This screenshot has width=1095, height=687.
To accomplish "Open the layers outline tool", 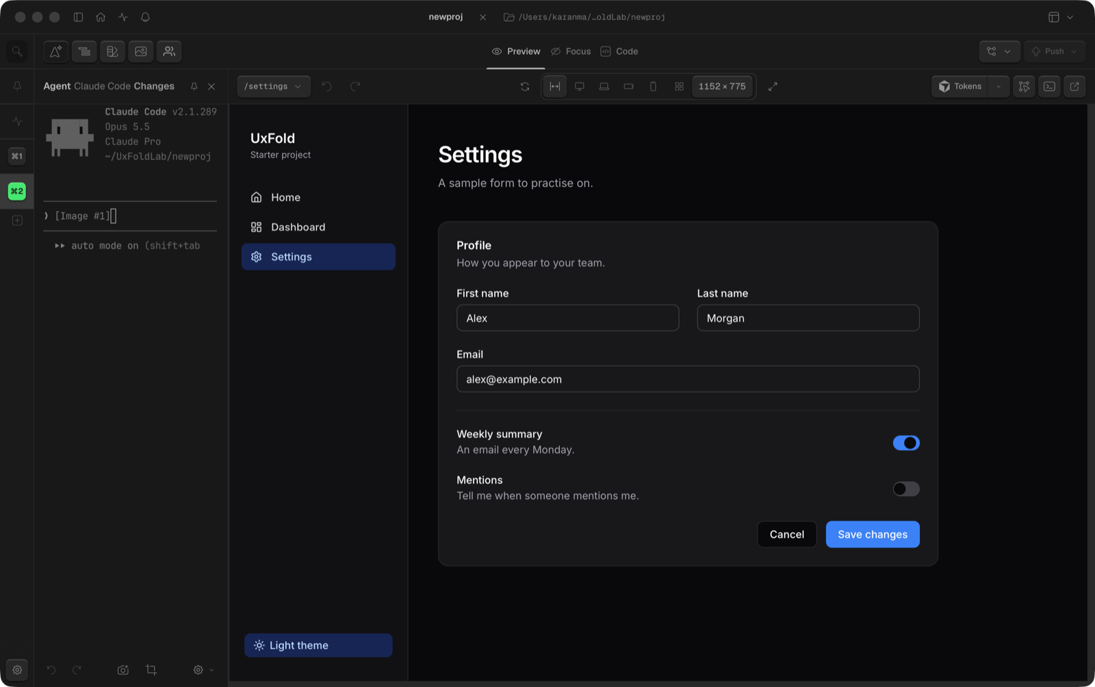I will pos(84,51).
